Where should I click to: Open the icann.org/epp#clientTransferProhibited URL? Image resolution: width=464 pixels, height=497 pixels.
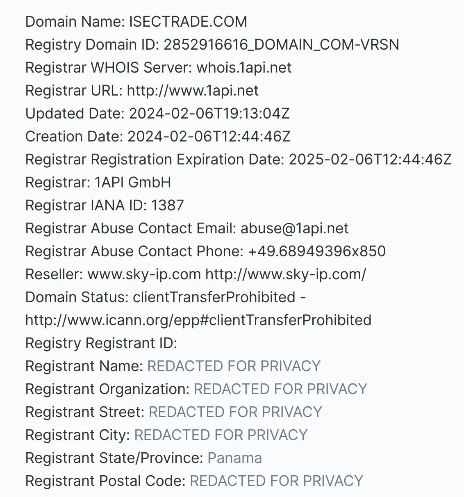coord(198,320)
